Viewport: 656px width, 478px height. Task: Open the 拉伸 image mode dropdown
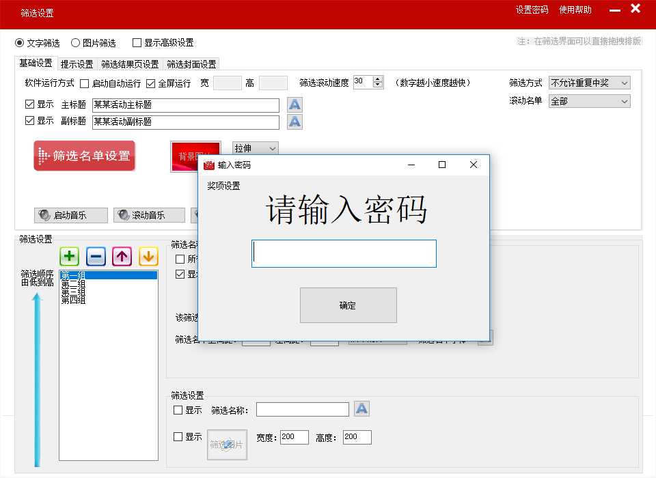click(x=256, y=148)
